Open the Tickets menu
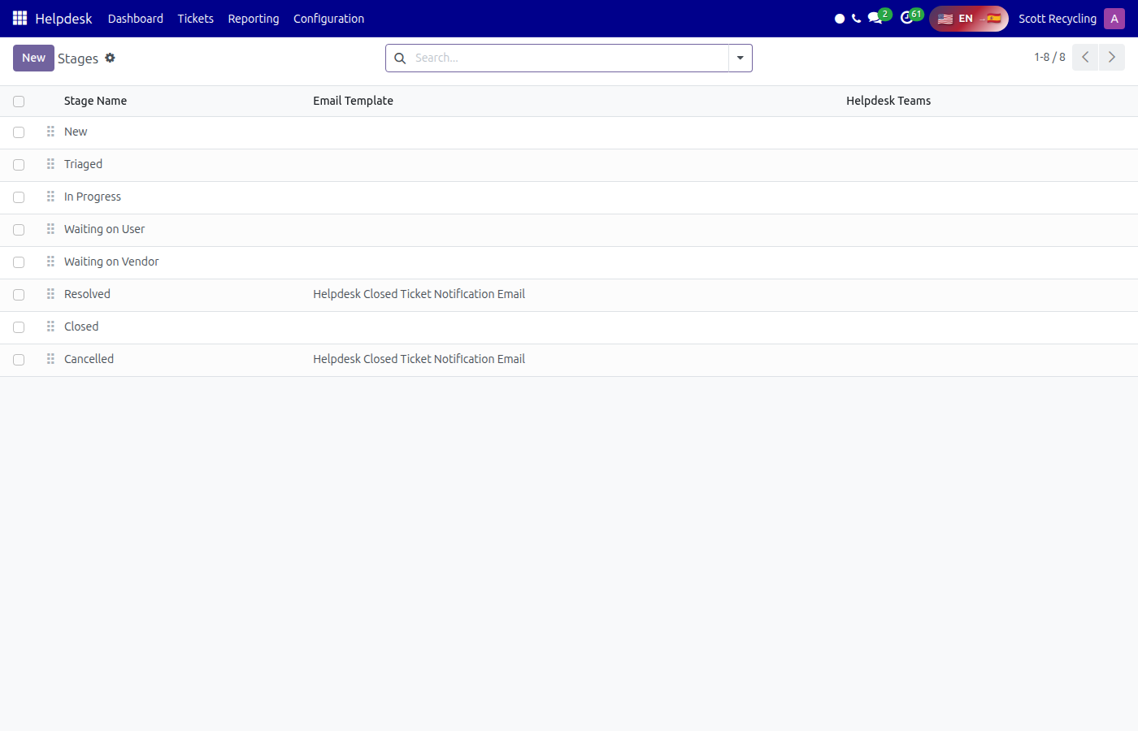 (196, 19)
